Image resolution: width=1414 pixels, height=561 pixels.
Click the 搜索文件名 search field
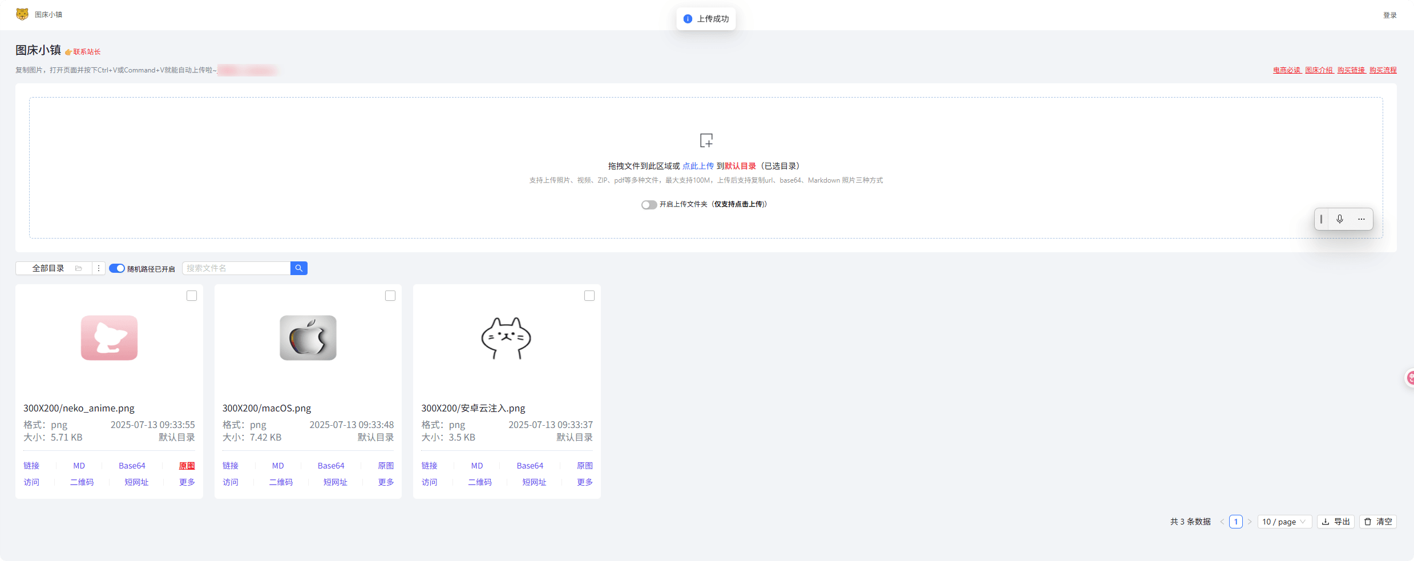236,268
